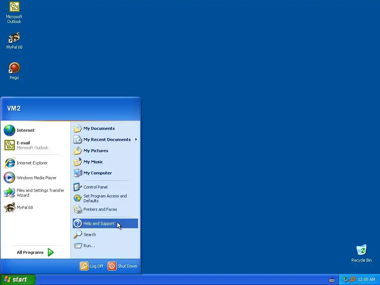Image resolution: width=380 pixels, height=285 pixels.
Task: Click the orange magnifier tray icon
Action: click(x=353, y=279)
